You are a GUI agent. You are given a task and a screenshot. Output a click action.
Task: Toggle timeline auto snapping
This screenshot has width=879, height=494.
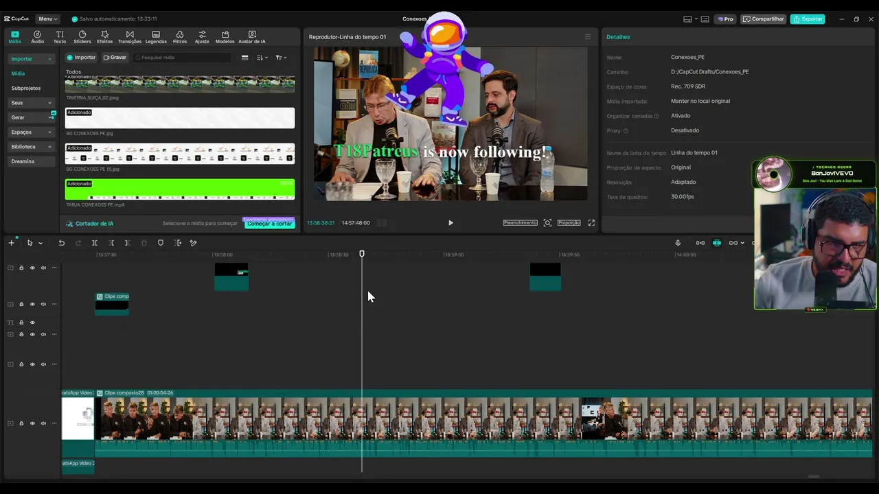pyautogui.click(x=717, y=243)
